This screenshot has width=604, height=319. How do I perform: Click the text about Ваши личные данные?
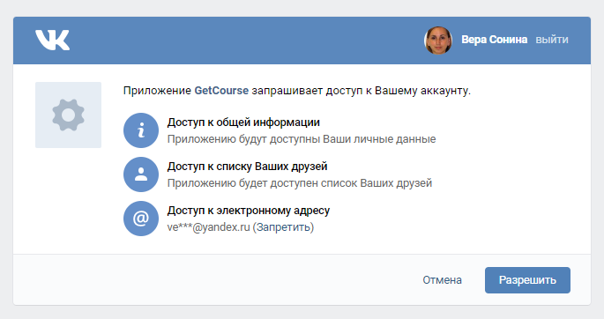pyautogui.click(x=302, y=139)
